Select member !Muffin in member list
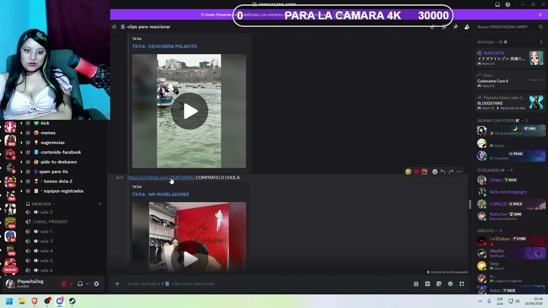This screenshot has height=308, width=548. coord(510,253)
